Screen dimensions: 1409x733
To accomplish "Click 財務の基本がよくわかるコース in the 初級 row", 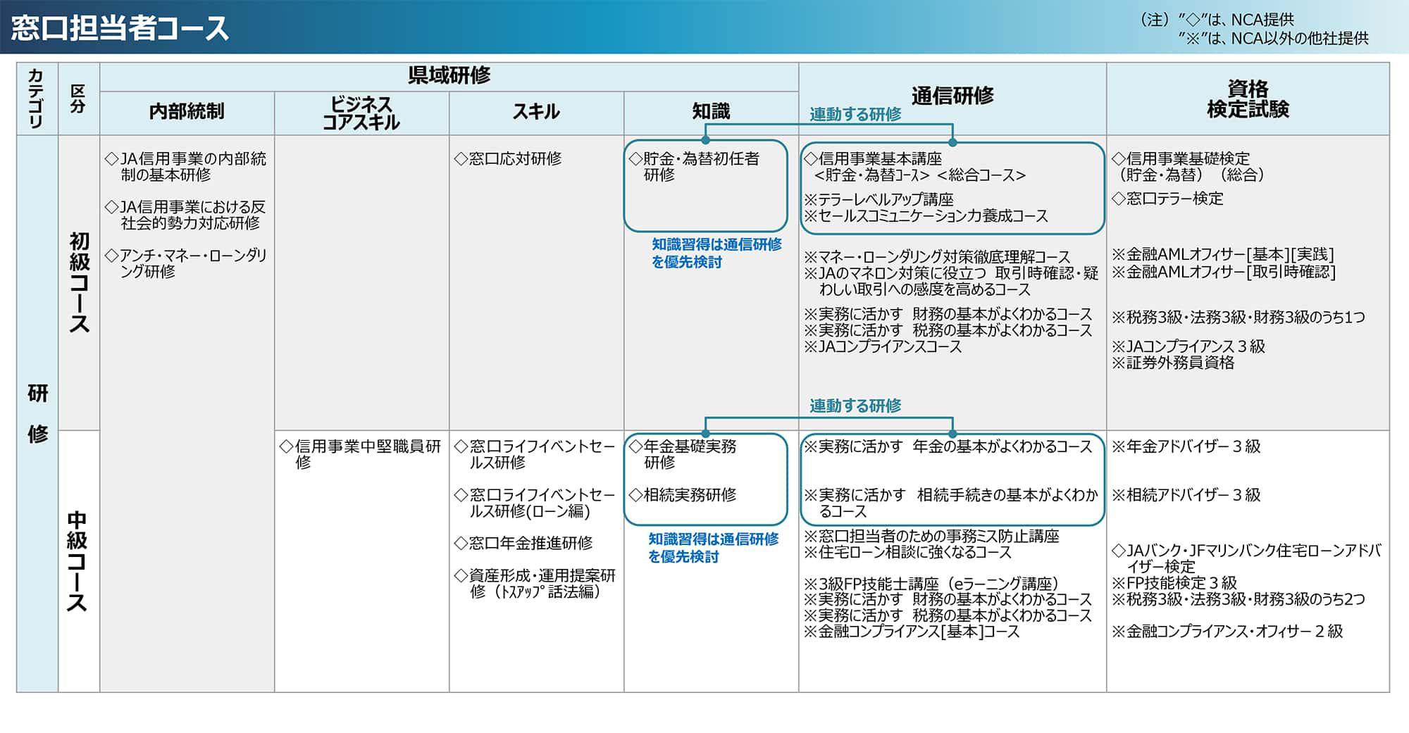I will pyautogui.click(x=948, y=314).
